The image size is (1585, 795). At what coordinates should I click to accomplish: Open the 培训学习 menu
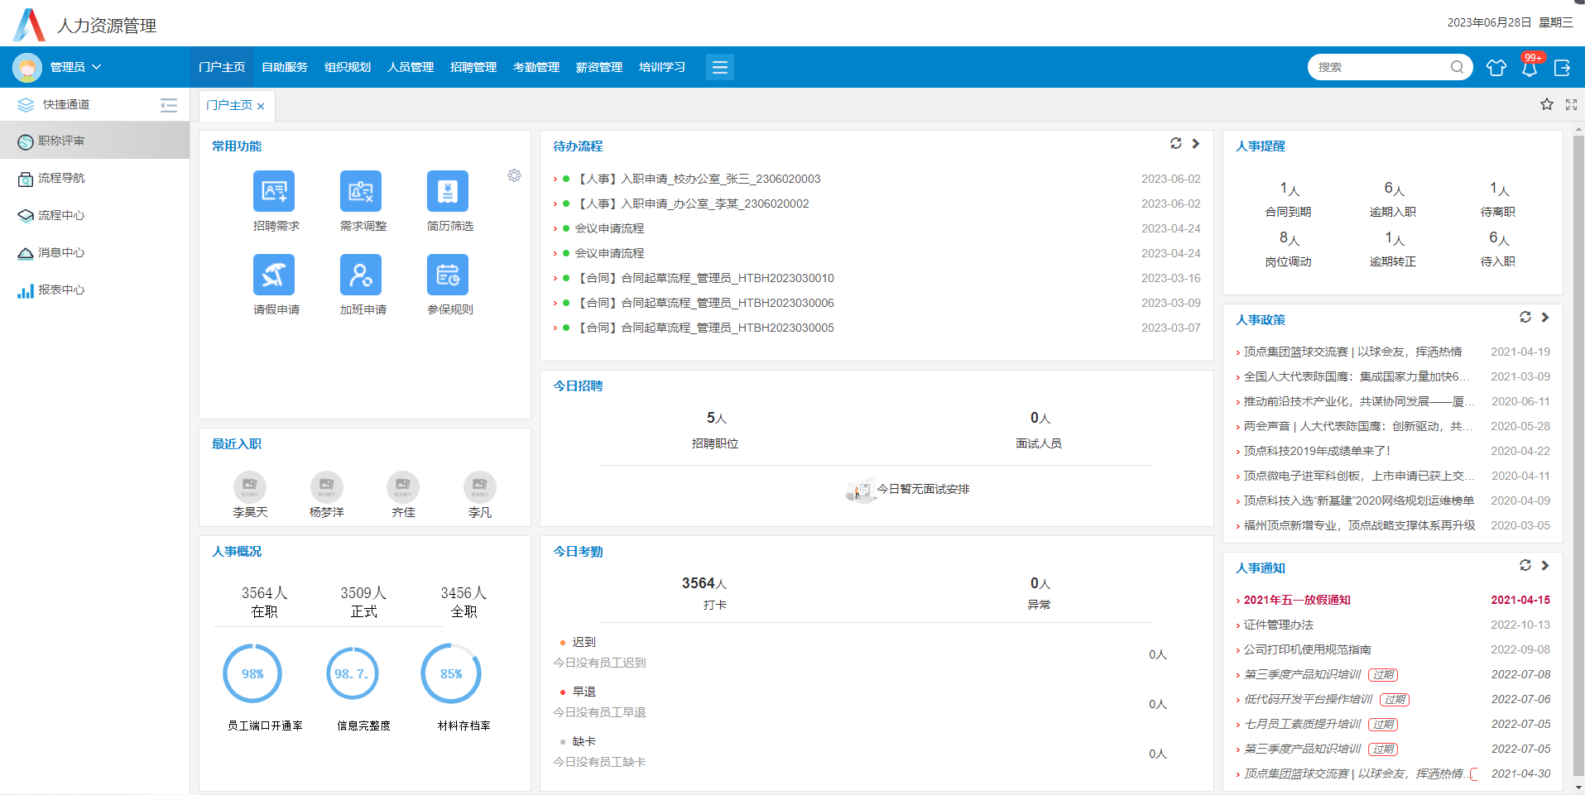point(662,67)
